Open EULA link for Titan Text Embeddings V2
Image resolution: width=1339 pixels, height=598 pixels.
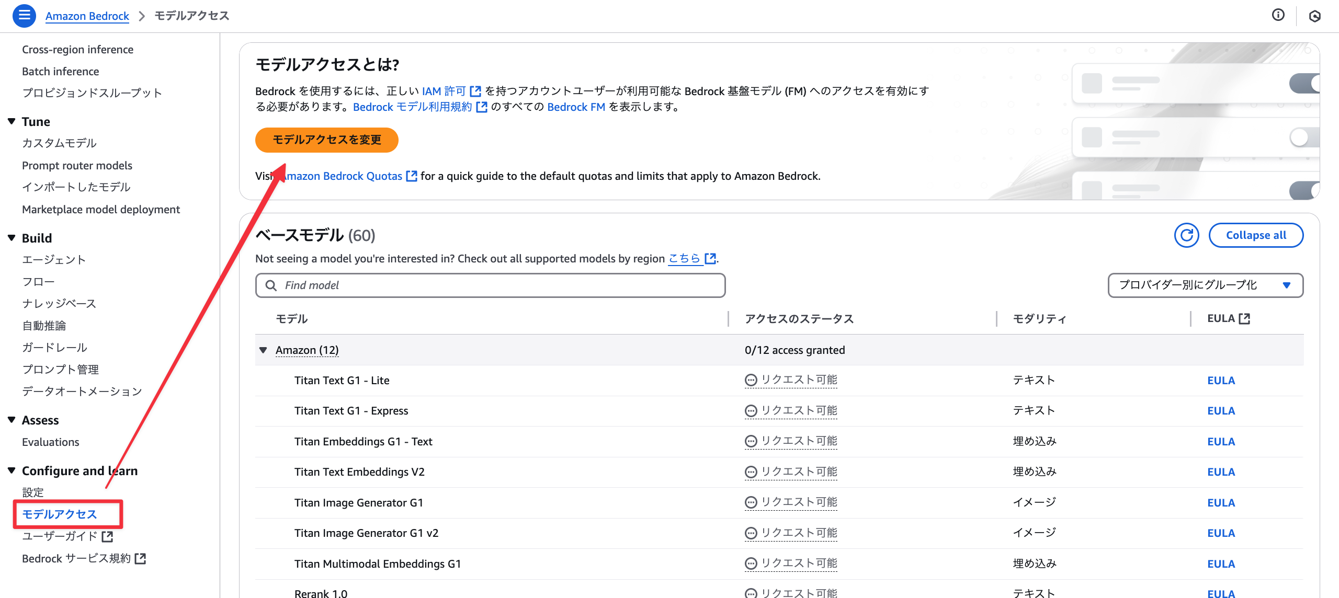tap(1221, 472)
